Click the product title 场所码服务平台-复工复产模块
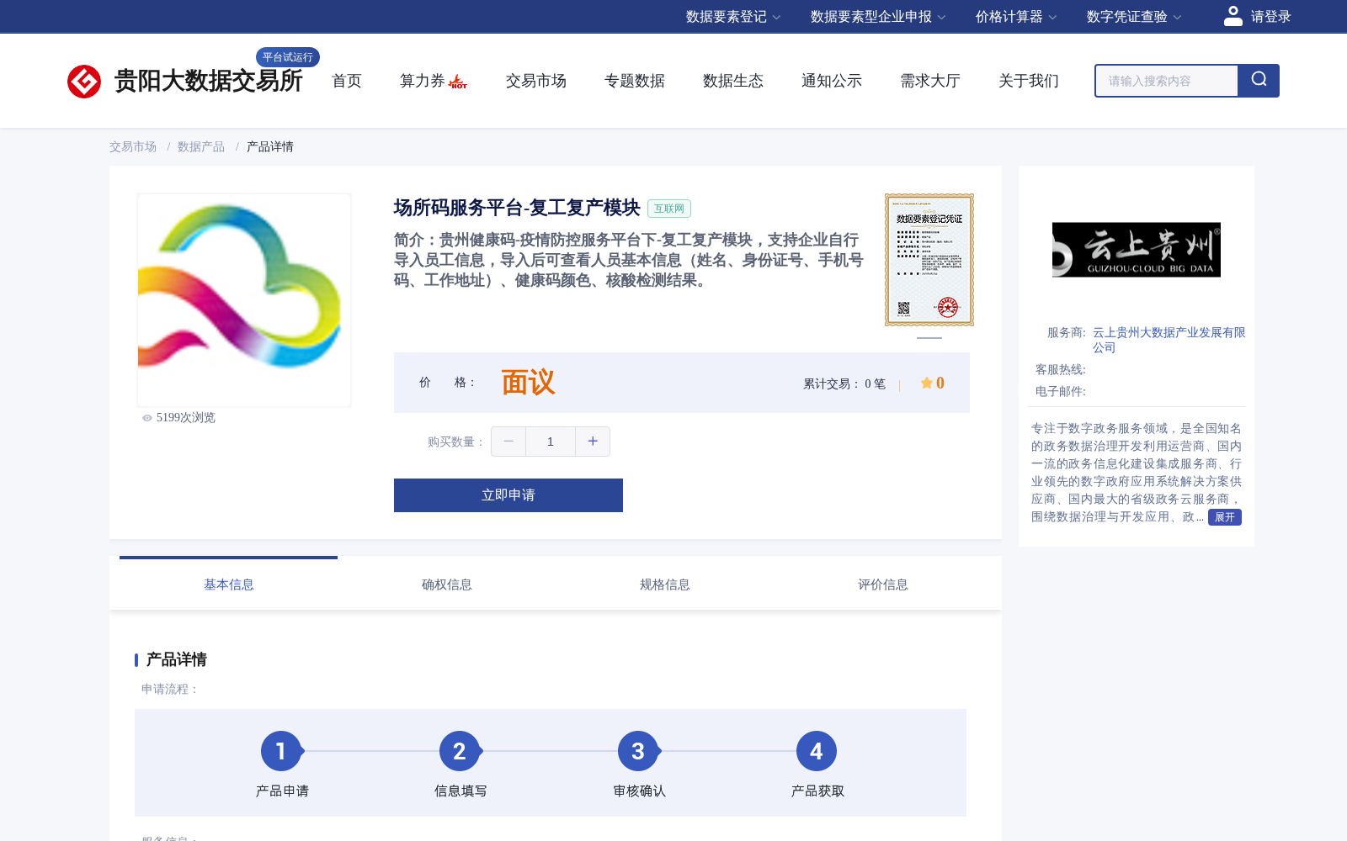Screen dimensions: 1347x841 point(517,208)
